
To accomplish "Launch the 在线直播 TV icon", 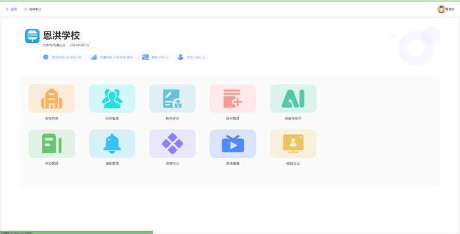I will click(233, 144).
